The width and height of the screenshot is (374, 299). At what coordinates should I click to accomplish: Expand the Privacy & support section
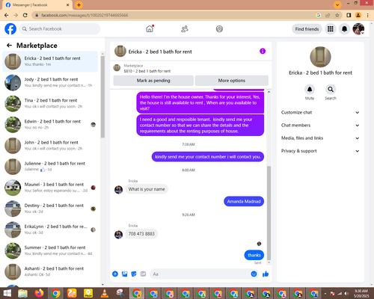(320, 151)
